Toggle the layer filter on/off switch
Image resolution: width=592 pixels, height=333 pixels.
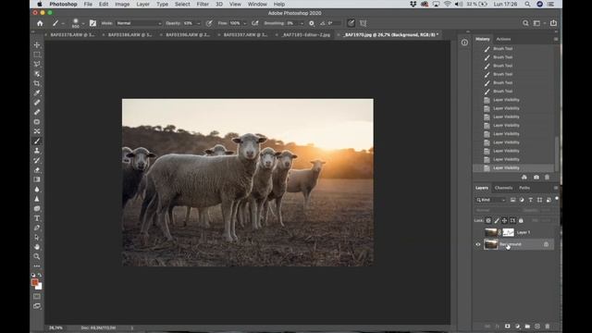pos(557,199)
